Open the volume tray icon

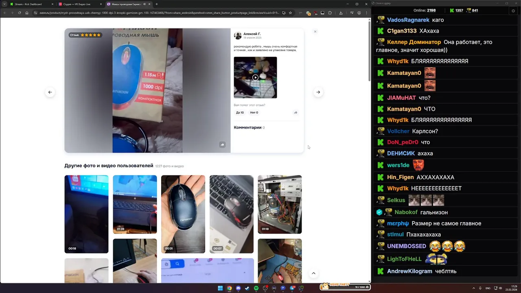pyautogui.click(x=500, y=288)
